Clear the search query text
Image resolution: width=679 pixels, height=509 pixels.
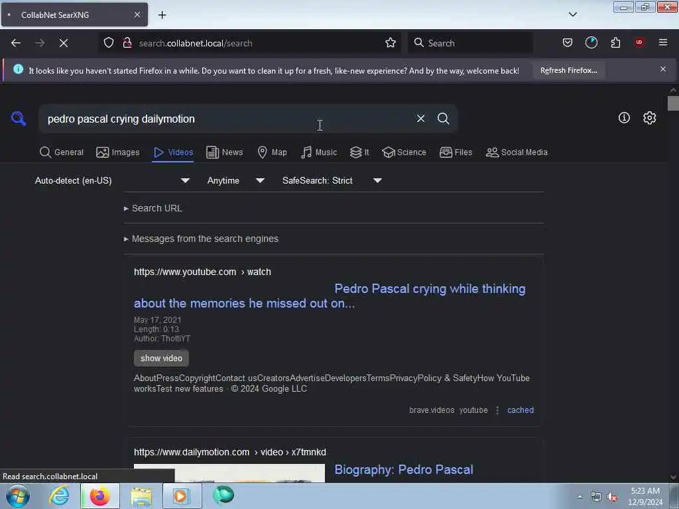point(420,118)
